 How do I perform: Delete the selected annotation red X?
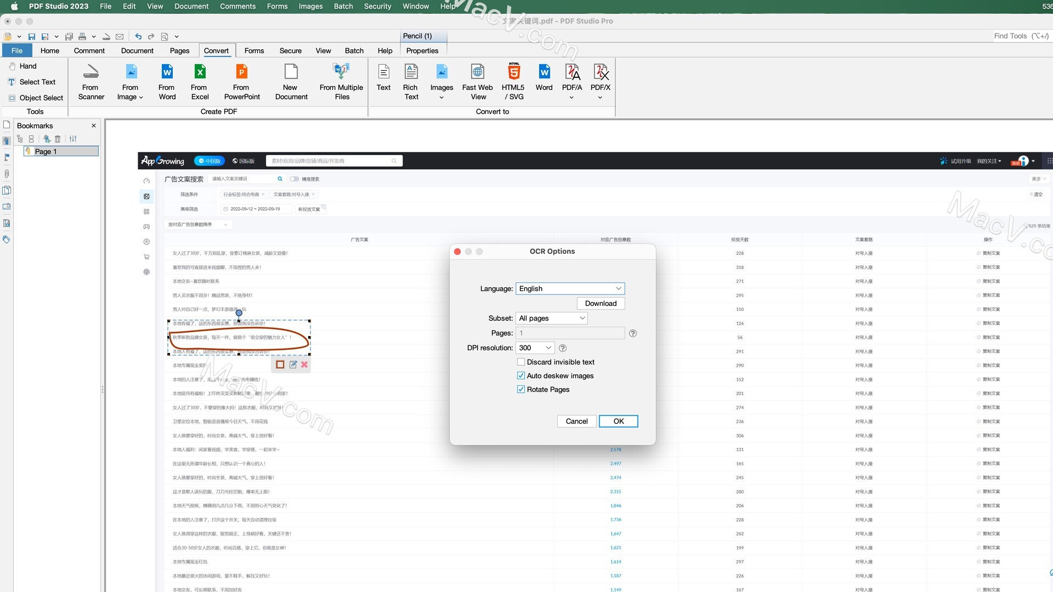tap(304, 365)
